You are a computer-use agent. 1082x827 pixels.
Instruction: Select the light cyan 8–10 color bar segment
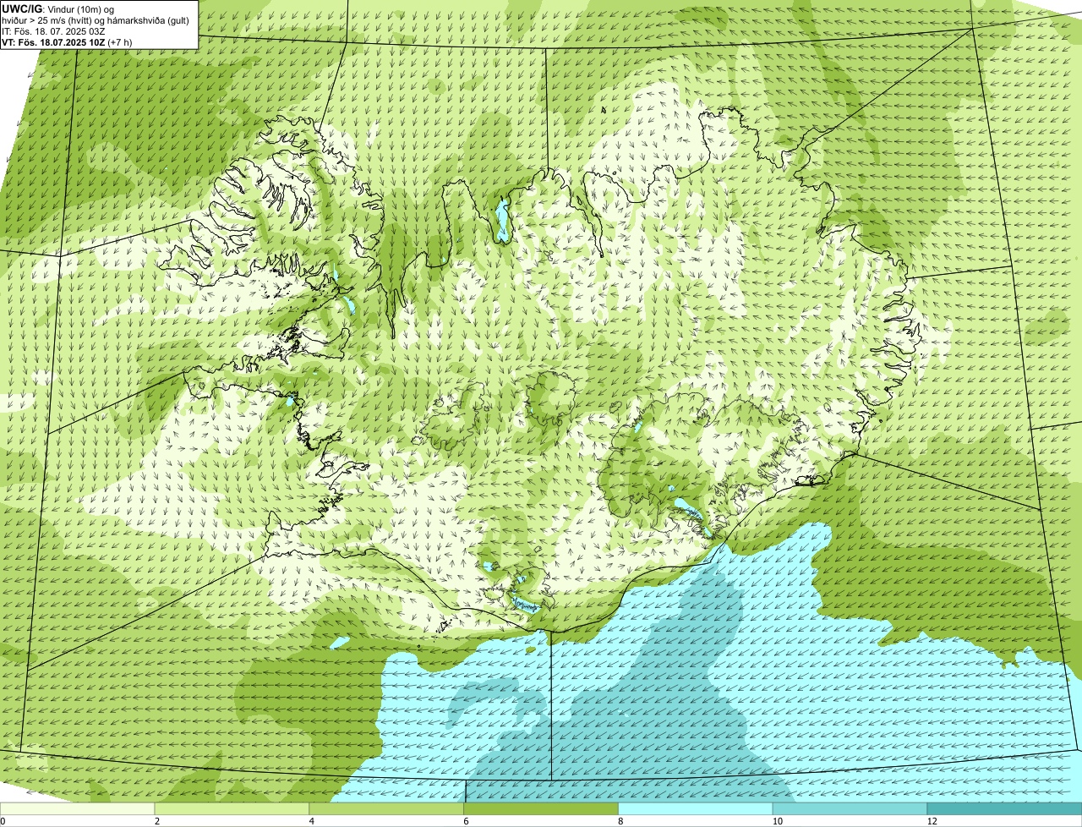click(x=696, y=809)
